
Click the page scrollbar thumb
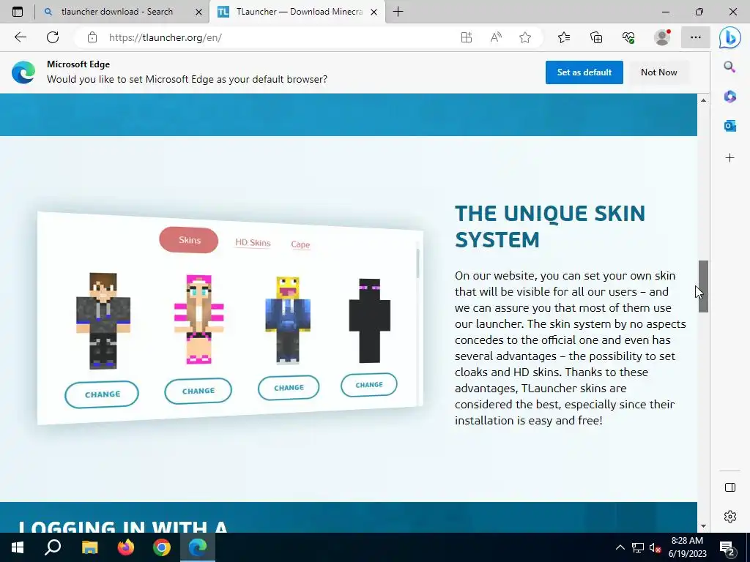(703, 286)
